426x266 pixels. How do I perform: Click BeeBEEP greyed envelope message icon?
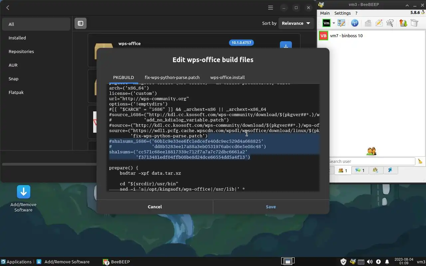pos(368,23)
